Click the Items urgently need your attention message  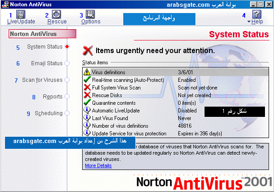(x=155, y=51)
